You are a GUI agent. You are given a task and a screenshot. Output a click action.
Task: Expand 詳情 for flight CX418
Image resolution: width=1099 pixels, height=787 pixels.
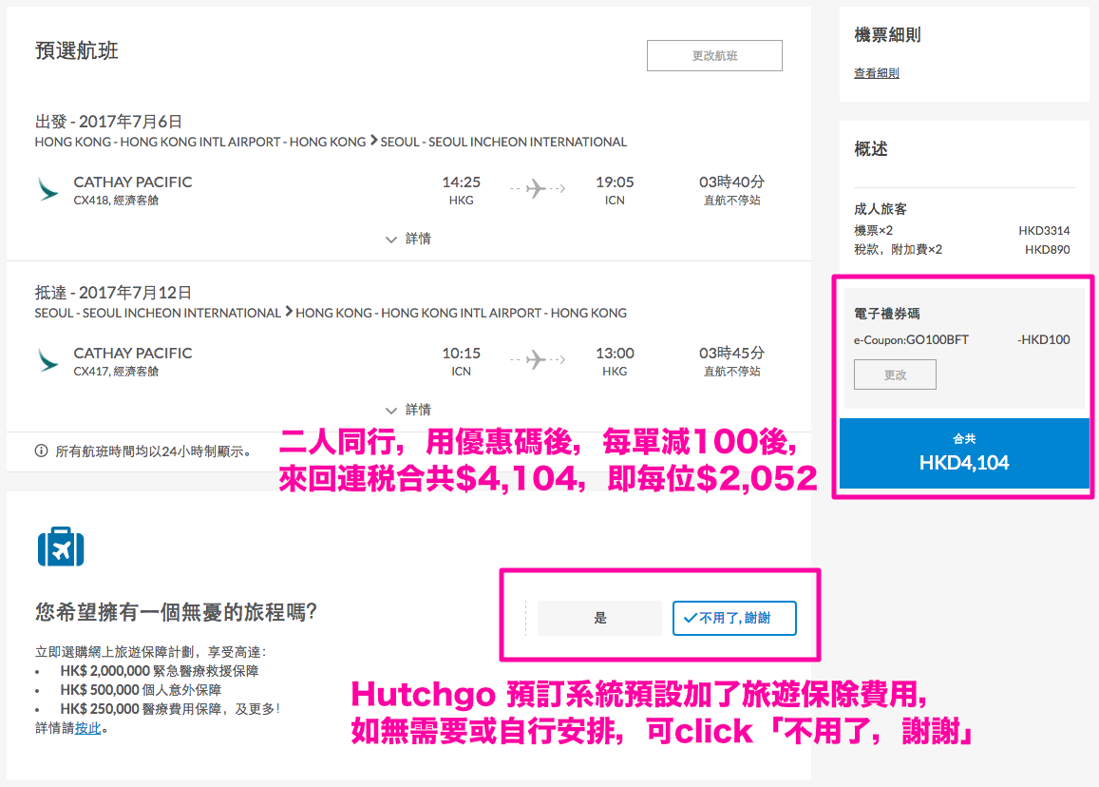tap(408, 239)
